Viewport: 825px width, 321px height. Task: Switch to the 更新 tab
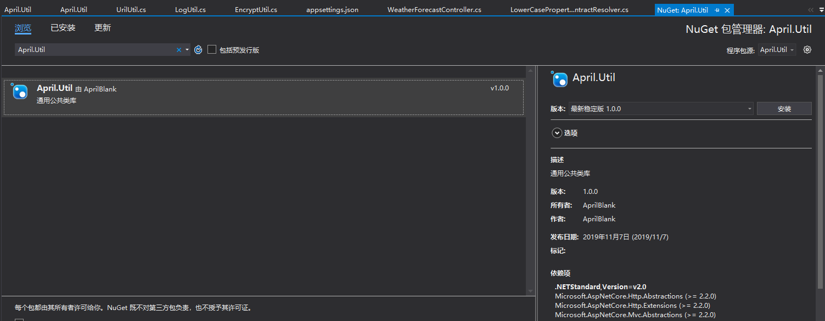tap(103, 28)
